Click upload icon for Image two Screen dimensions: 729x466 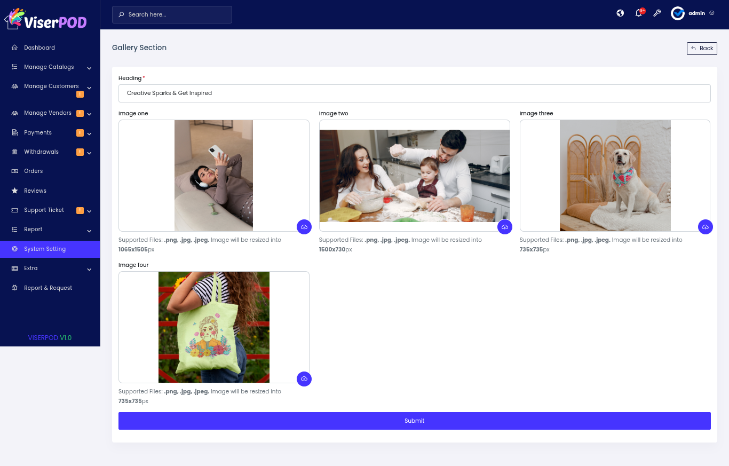(505, 227)
